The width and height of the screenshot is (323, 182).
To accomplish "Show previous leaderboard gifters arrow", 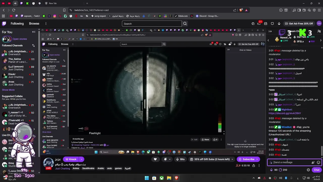I will coord(268,40).
